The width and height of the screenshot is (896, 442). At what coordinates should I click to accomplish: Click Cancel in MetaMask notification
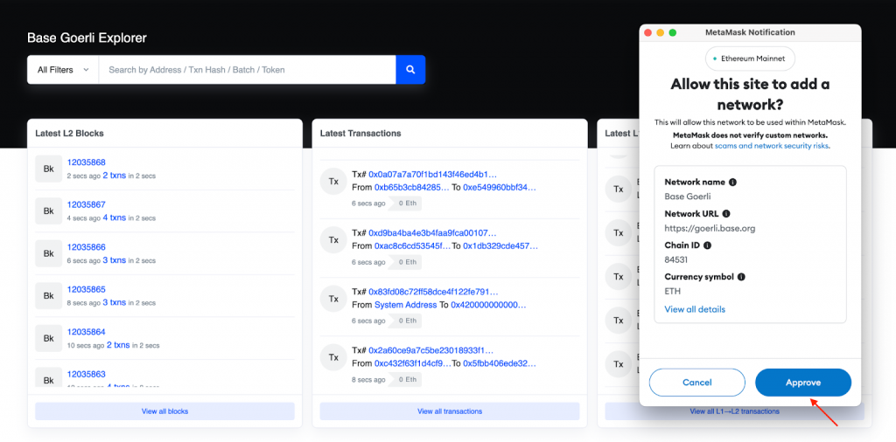[x=697, y=382]
